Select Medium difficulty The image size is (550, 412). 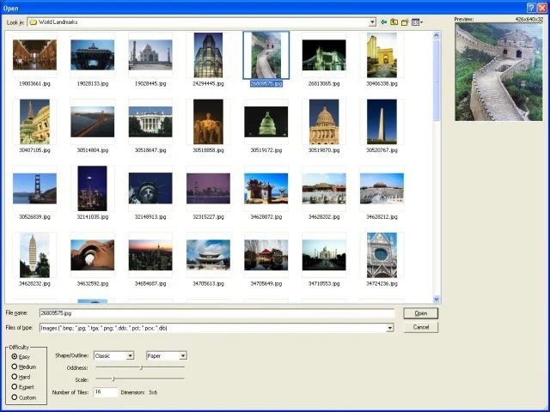pos(15,367)
